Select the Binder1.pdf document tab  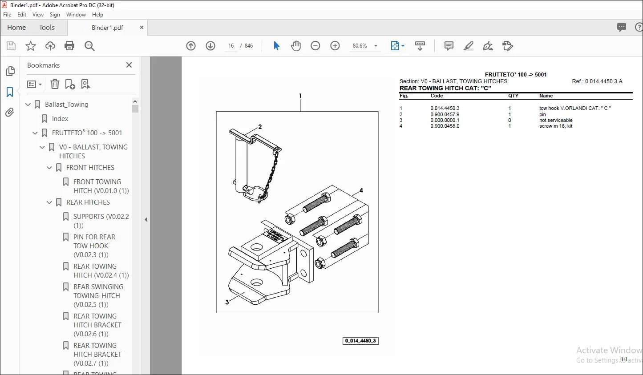click(x=107, y=28)
